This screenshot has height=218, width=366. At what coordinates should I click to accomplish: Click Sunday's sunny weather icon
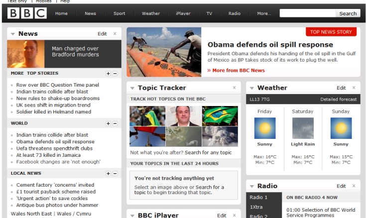click(x=341, y=128)
